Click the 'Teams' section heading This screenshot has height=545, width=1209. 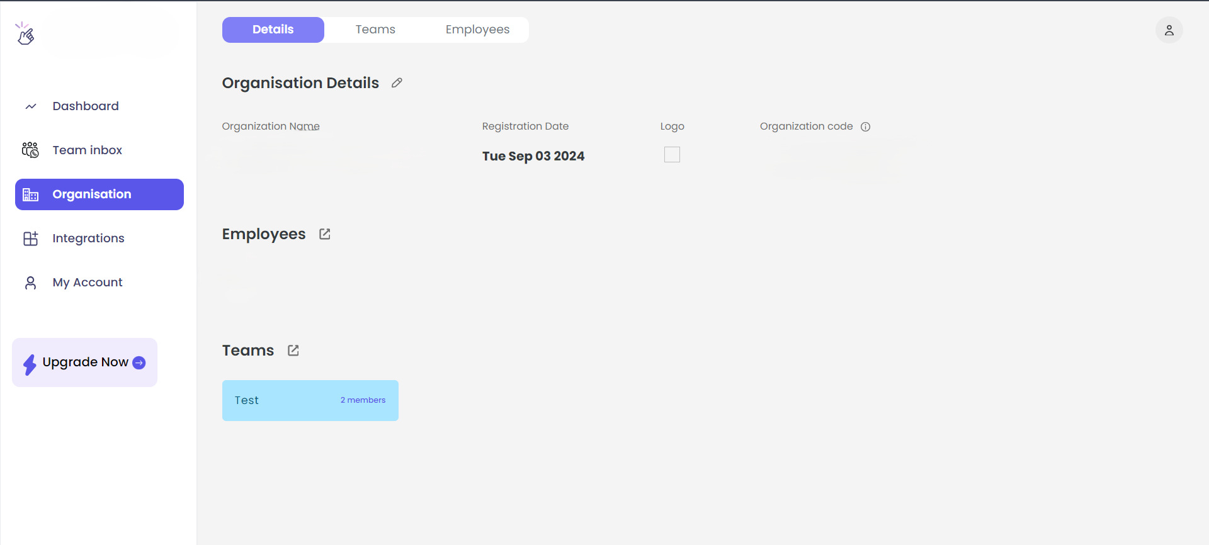pyautogui.click(x=248, y=351)
